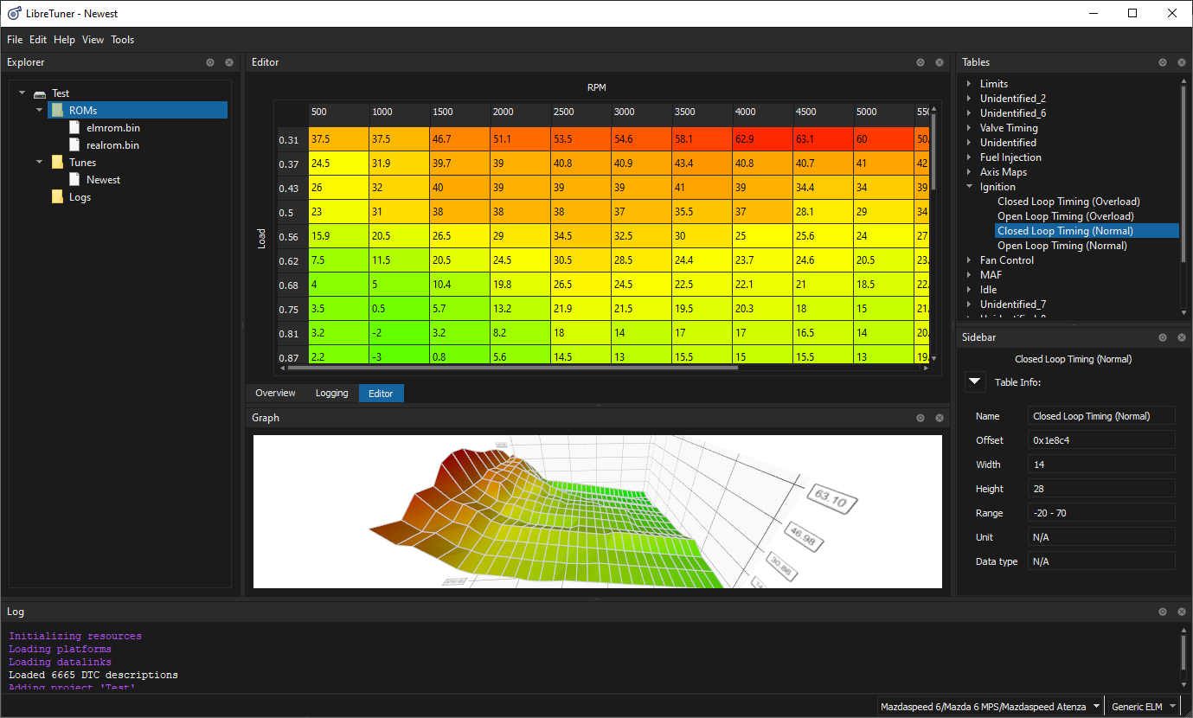Expand the MAF table group
Screen dimensions: 1193x718
[969, 275]
